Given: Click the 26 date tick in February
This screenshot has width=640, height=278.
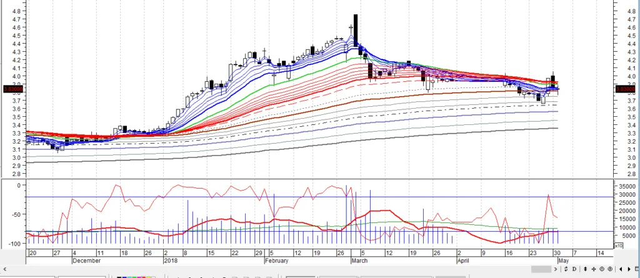Looking at the screenshot, I should pyautogui.click(x=341, y=253).
